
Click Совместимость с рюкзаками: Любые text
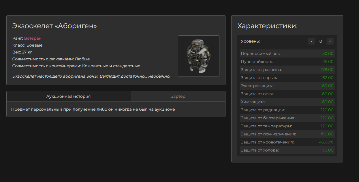tap(51, 59)
